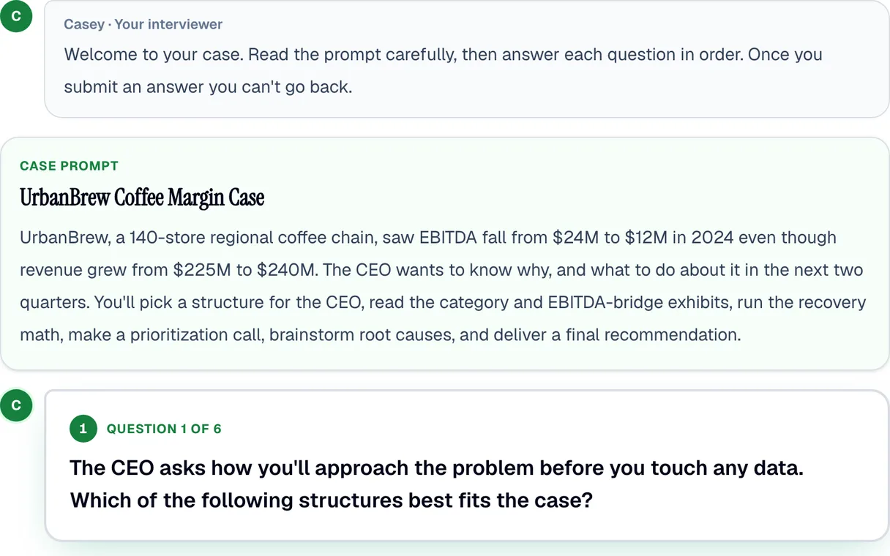Click the "$225M to $240M" revenue figures
This screenshot has width=890, height=556.
244,270
